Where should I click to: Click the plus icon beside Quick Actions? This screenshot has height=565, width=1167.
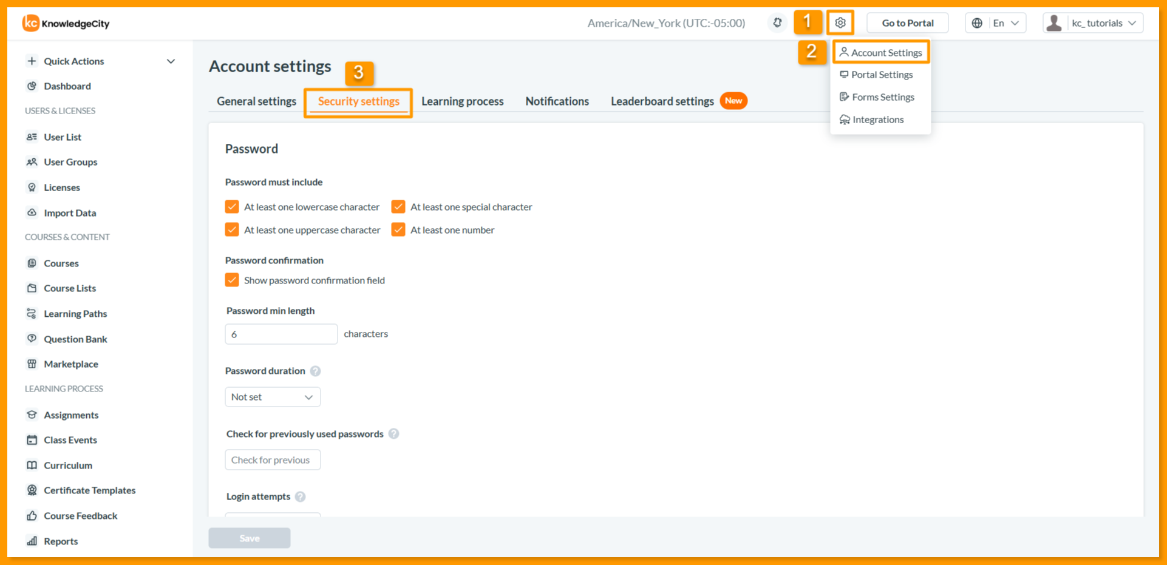tap(32, 61)
